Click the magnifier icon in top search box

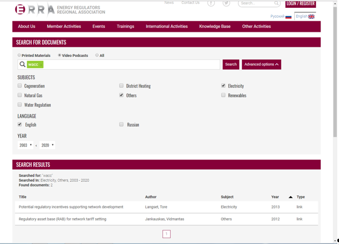click(277, 3)
